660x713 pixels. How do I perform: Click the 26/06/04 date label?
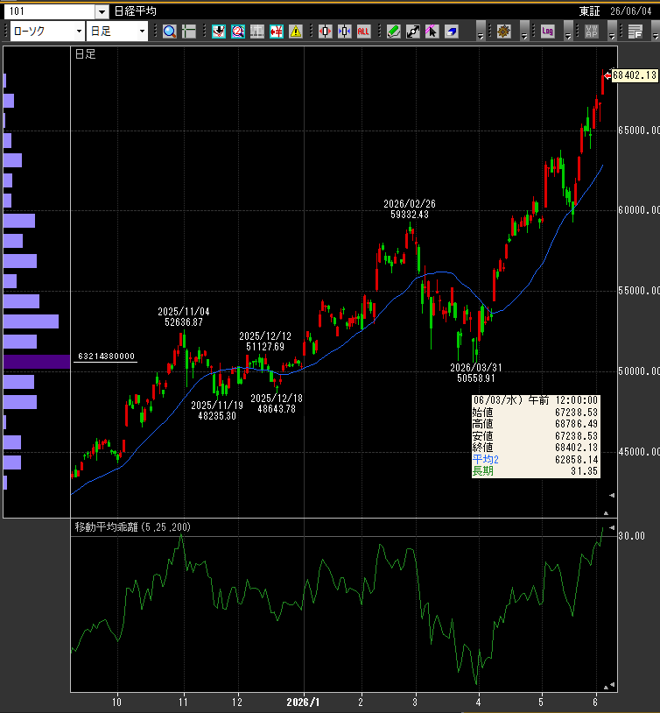pos(630,11)
